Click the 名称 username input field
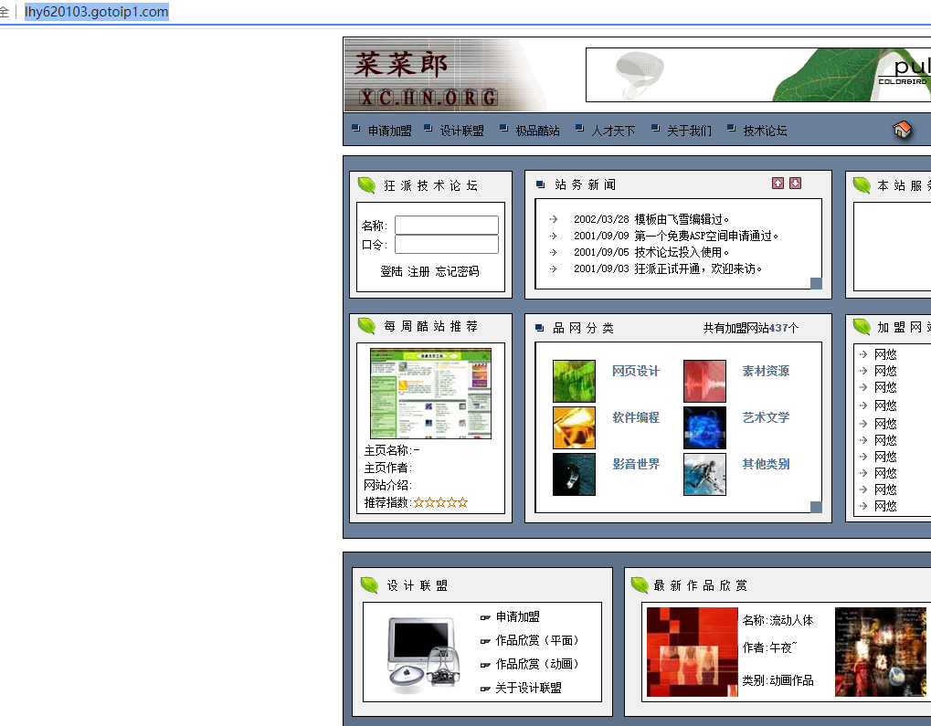The image size is (931, 726). click(446, 226)
